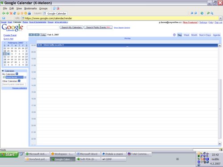Click the Search Public Events button
This screenshot has width=223, height=167.
tap(98, 27)
